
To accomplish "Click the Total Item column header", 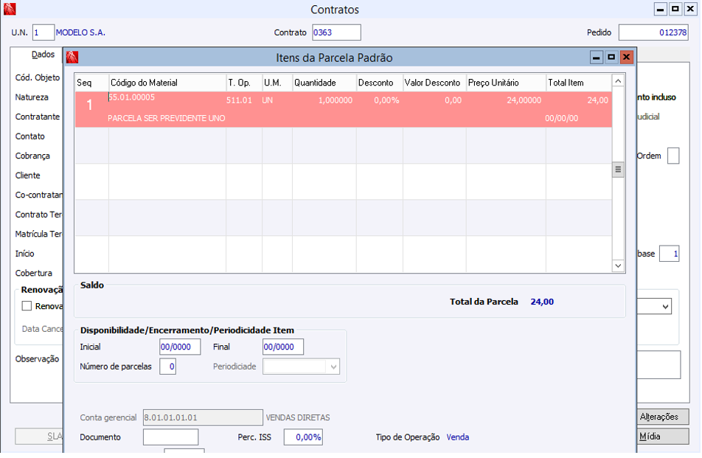I will pyautogui.click(x=579, y=83).
